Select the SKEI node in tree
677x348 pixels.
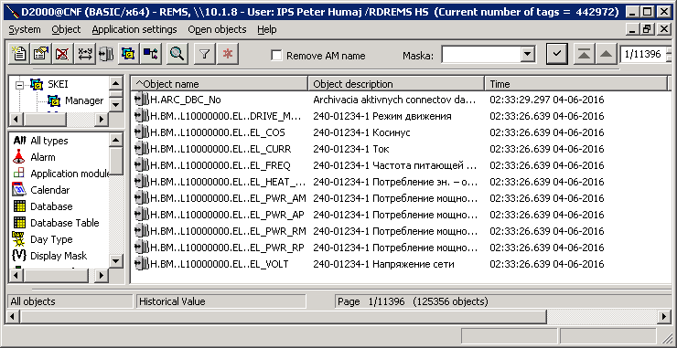[59, 85]
